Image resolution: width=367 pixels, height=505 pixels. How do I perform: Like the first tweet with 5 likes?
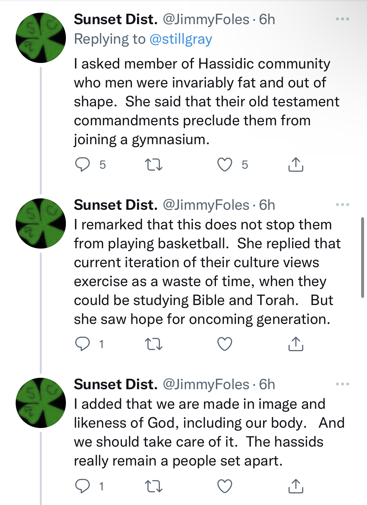(x=225, y=164)
